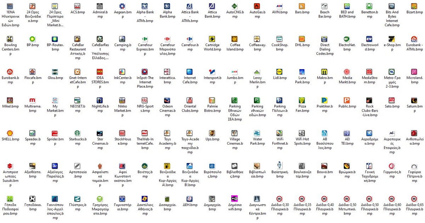Click the Media Markt.bmp icon
The width and height of the screenshot is (425, 223).
(347, 72)
